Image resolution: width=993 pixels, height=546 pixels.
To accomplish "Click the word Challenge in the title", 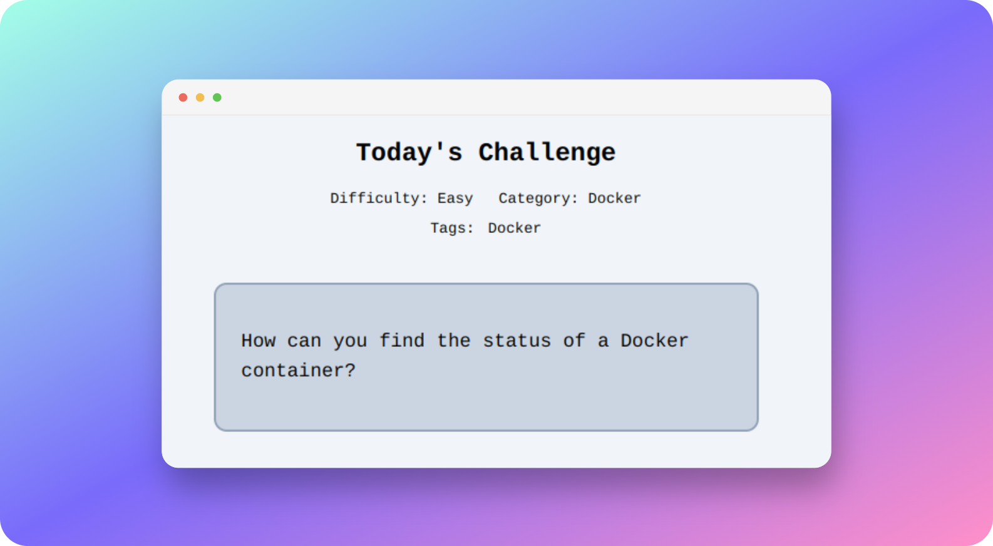I will (547, 152).
